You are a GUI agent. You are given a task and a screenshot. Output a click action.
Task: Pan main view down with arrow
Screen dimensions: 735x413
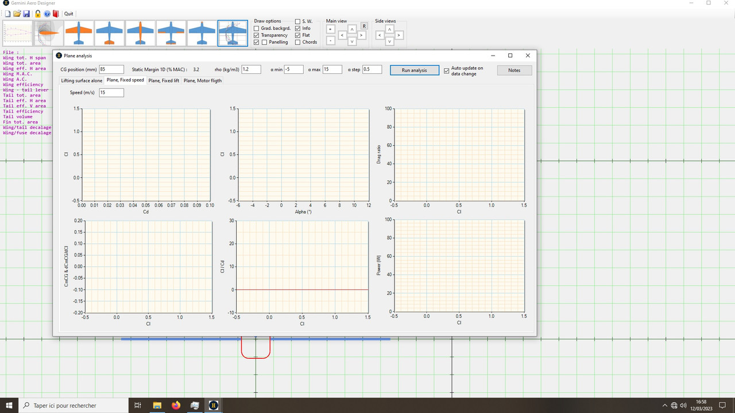click(x=352, y=41)
